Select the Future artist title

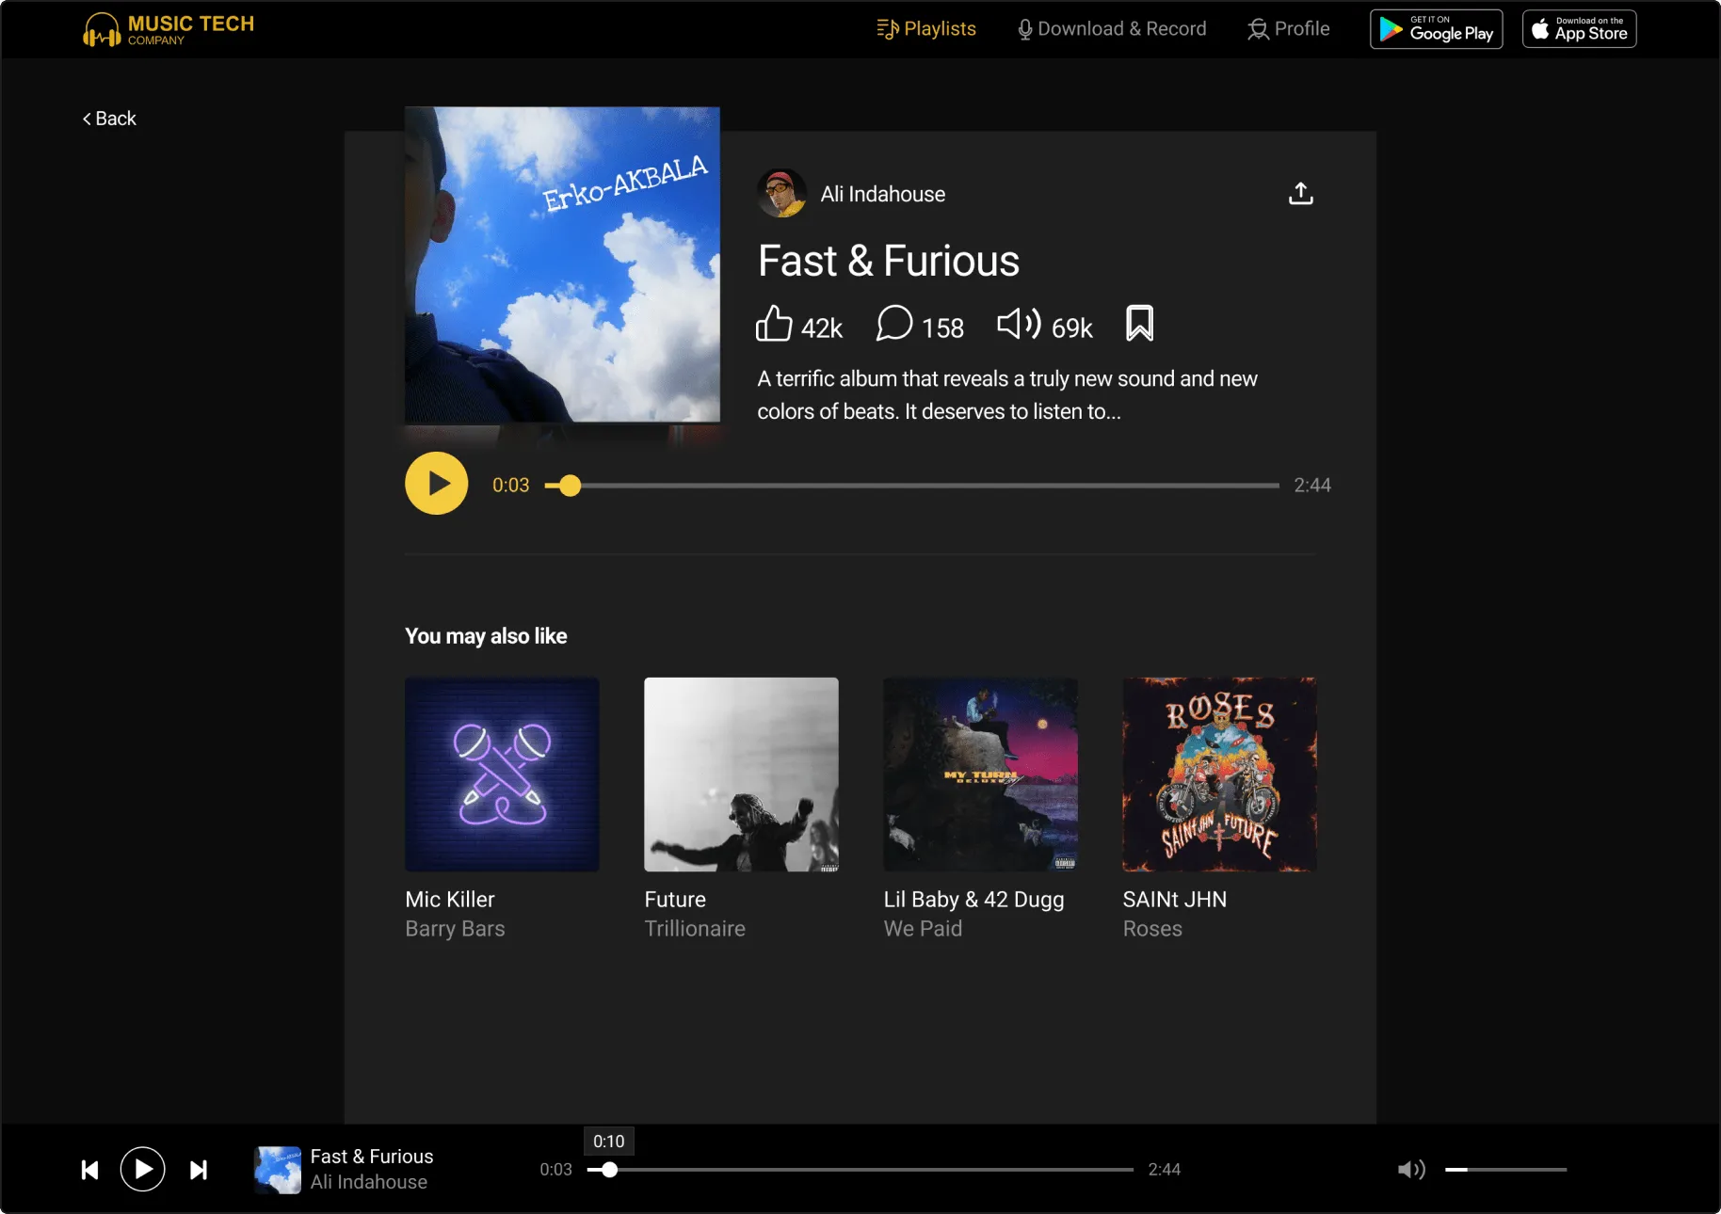click(675, 900)
